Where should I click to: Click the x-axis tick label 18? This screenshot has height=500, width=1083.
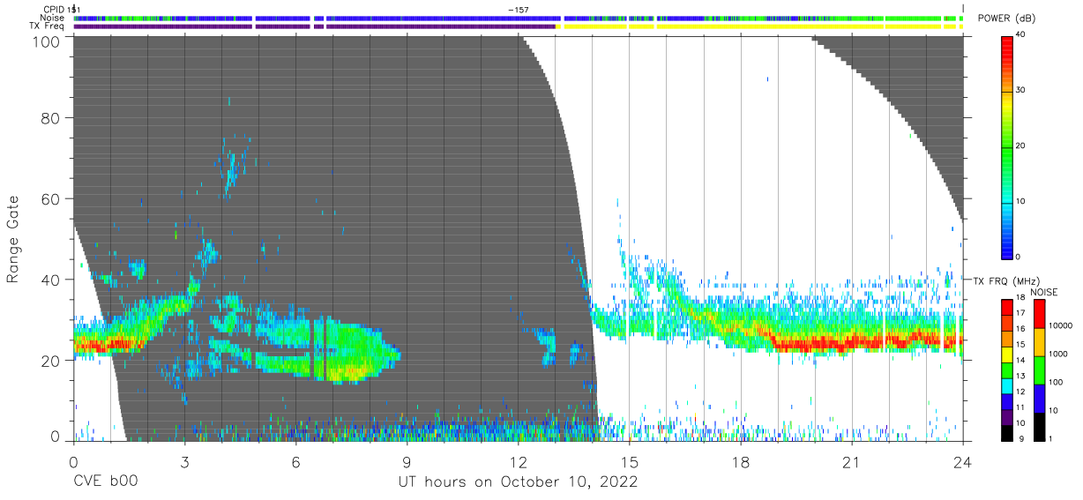click(x=740, y=462)
